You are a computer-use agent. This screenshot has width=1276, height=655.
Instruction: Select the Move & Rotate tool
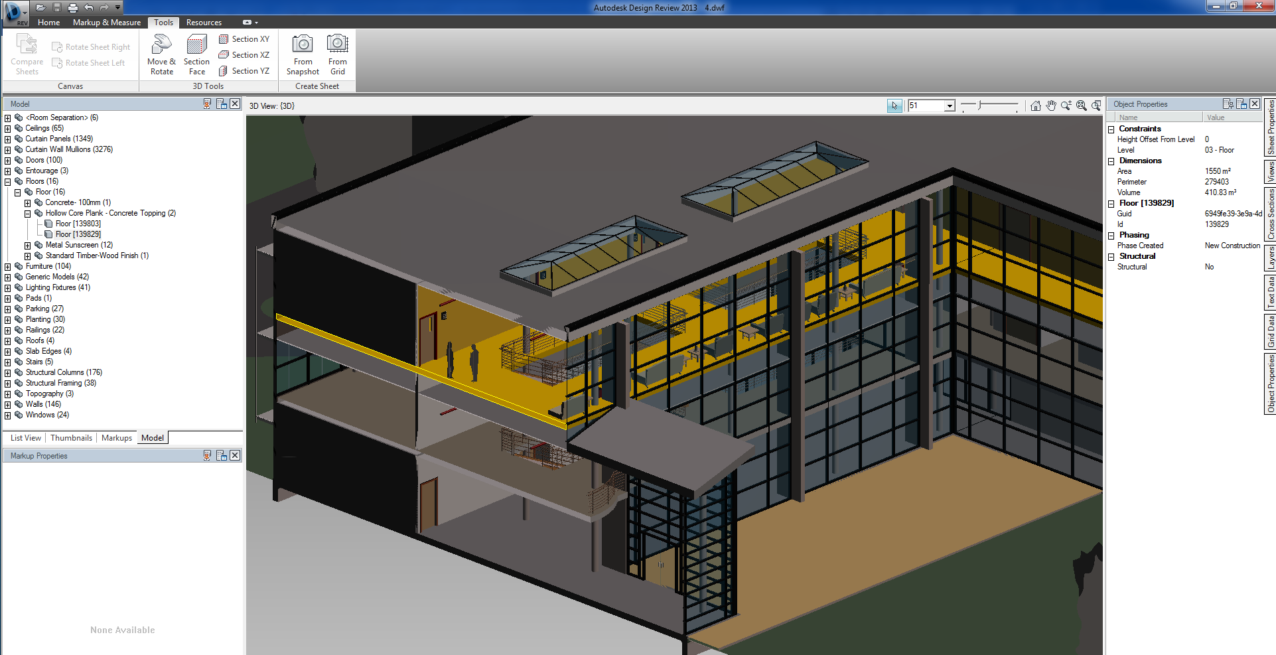tap(161, 54)
